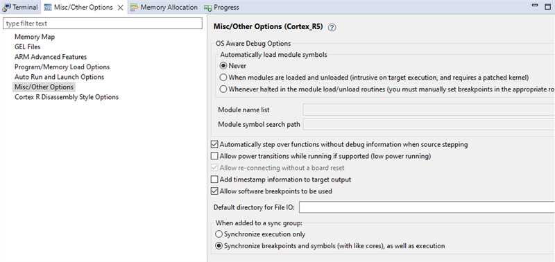Select Program/Memory Load Options
Screen dimensions: 555x262
coord(62,67)
